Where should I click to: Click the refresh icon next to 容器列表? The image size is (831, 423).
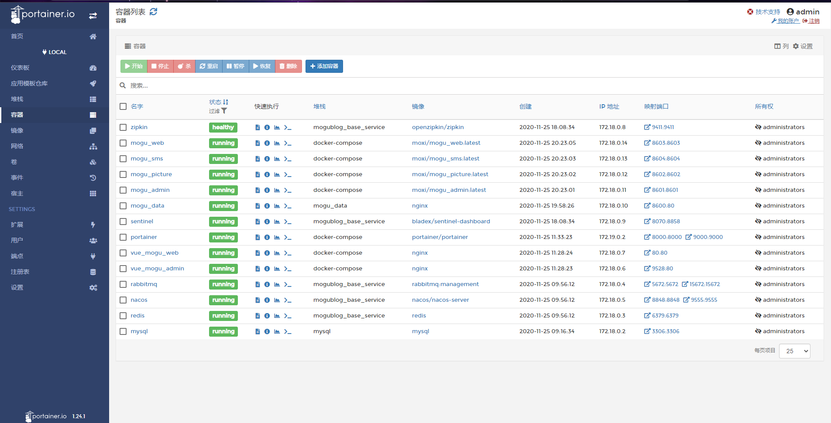tap(153, 12)
